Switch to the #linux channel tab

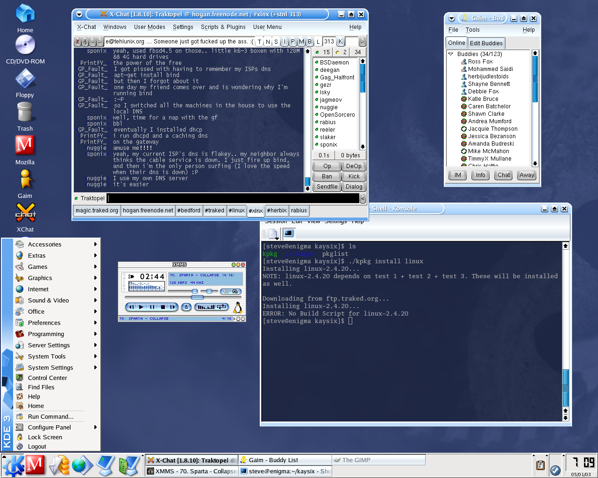[236, 211]
